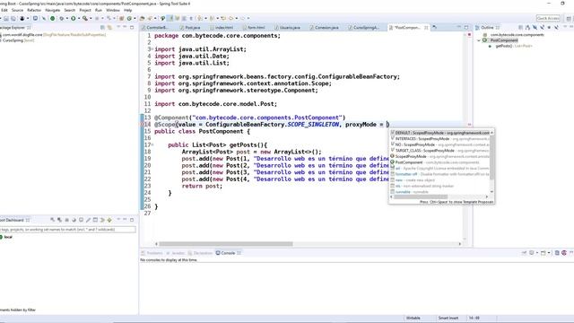This screenshot has height=323, width=574.
Task: Click the green Run button in the toolbar
Action: pos(74,18)
